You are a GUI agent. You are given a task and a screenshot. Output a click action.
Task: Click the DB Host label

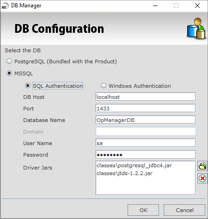pyautogui.click(x=34, y=97)
